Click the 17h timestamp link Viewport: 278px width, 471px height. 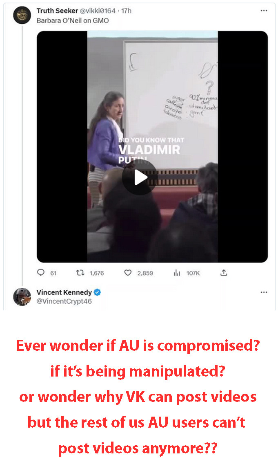(126, 11)
